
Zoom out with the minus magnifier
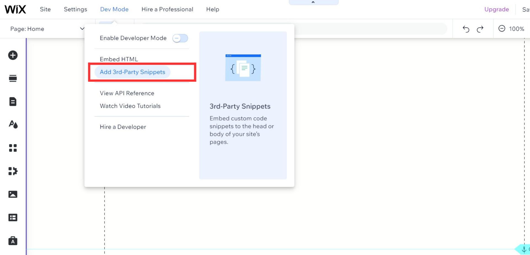pos(502,29)
